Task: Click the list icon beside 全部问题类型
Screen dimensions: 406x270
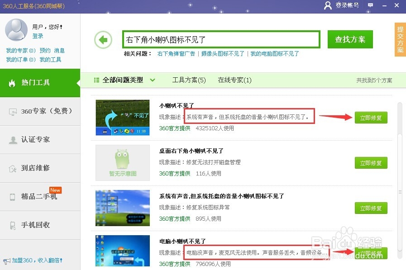Action: 96,80
